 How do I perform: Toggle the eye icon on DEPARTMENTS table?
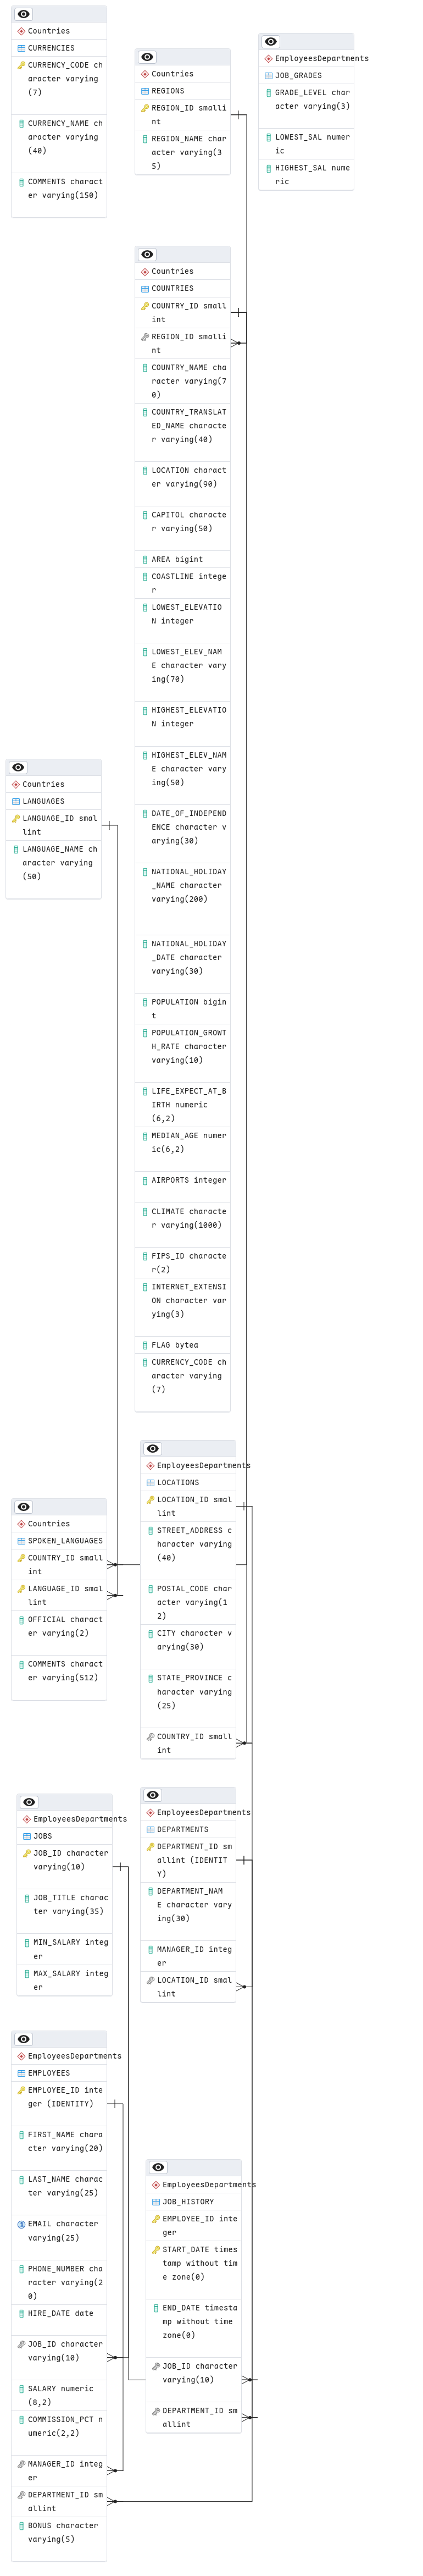point(153,1795)
